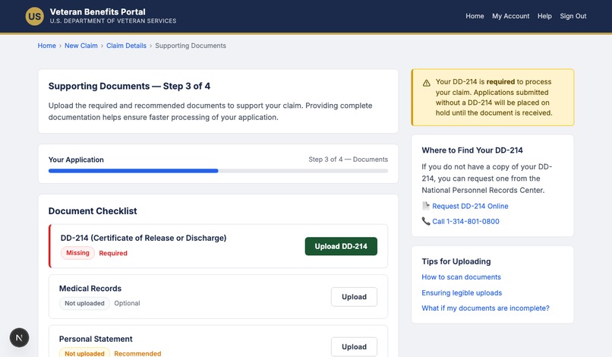This screenshot has height=357, width=612.
Task: Click Tips for Uploading heading
Action: (x=456, y=261)
